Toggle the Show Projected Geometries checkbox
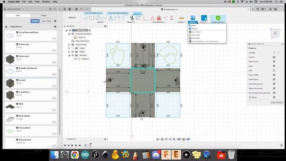This screenshot has width=286, height=161. pyautogui.click(x=274, y=93)
